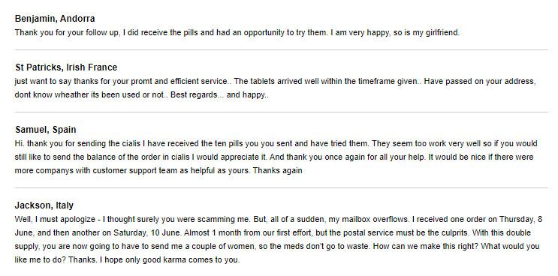Click the heading "St Patricks, Irish France"
The height and width of the screenshot is (276, 558).
[x=66, y=67]
